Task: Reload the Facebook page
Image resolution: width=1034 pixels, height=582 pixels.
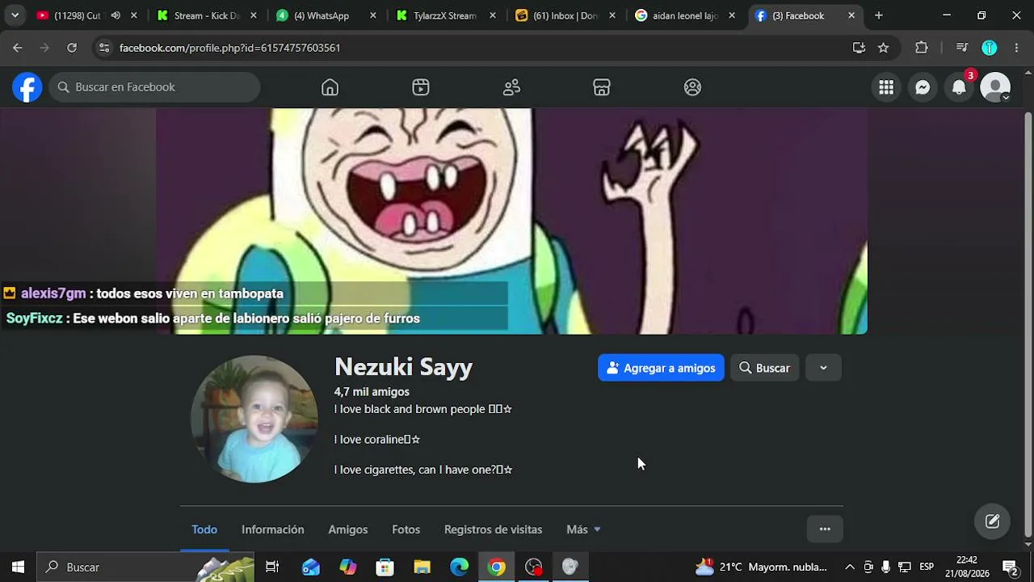Action: 72,48
